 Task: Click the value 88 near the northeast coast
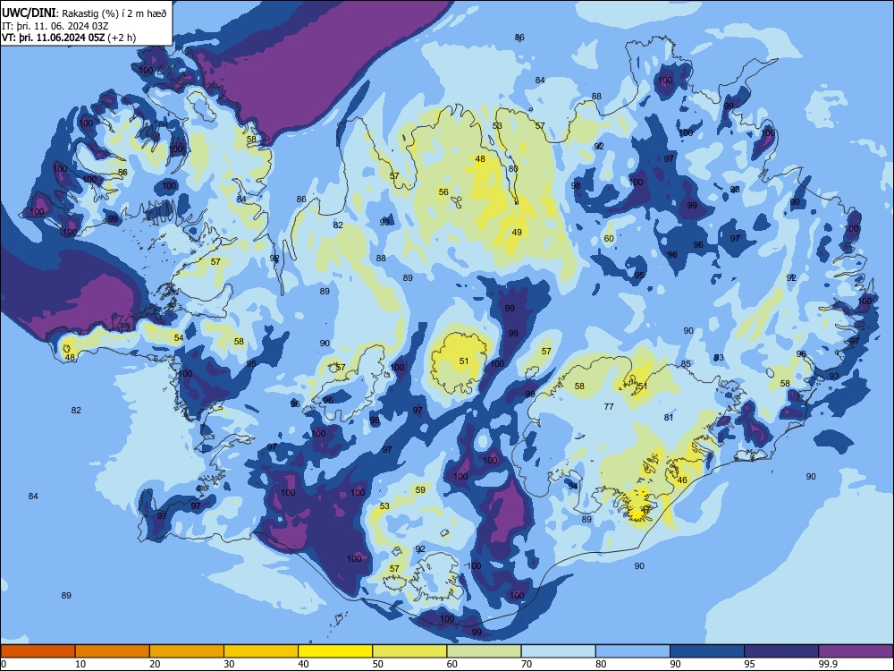(596, 97)
